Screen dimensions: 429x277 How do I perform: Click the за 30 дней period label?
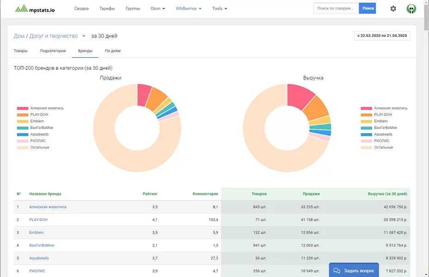coord(104,36)
